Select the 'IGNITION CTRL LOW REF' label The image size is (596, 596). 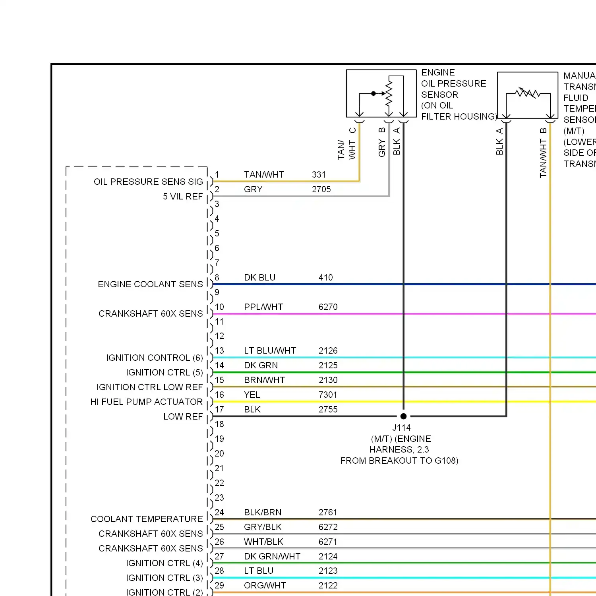[150, 387]
